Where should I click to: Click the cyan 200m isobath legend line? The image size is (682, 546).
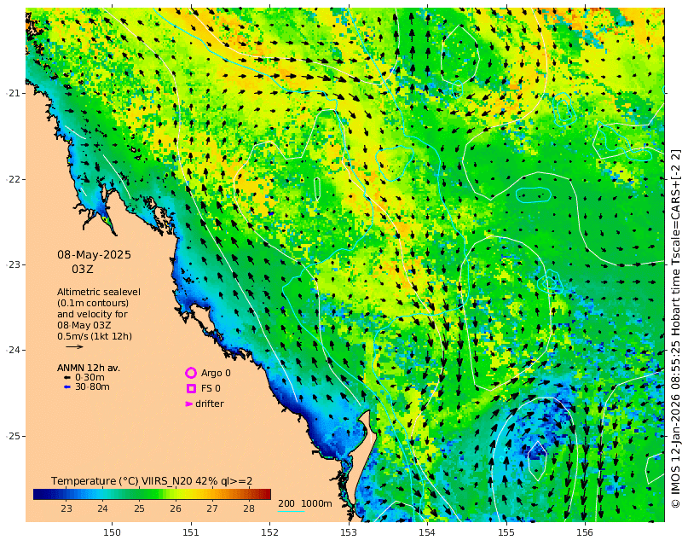[291, 511]
